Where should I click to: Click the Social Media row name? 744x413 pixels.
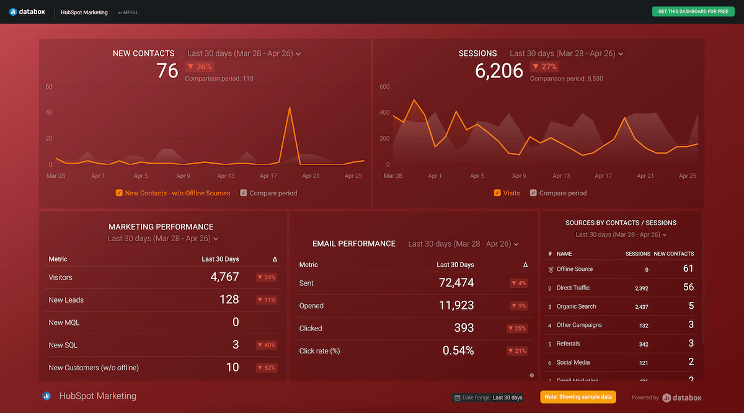pos(573,362)
